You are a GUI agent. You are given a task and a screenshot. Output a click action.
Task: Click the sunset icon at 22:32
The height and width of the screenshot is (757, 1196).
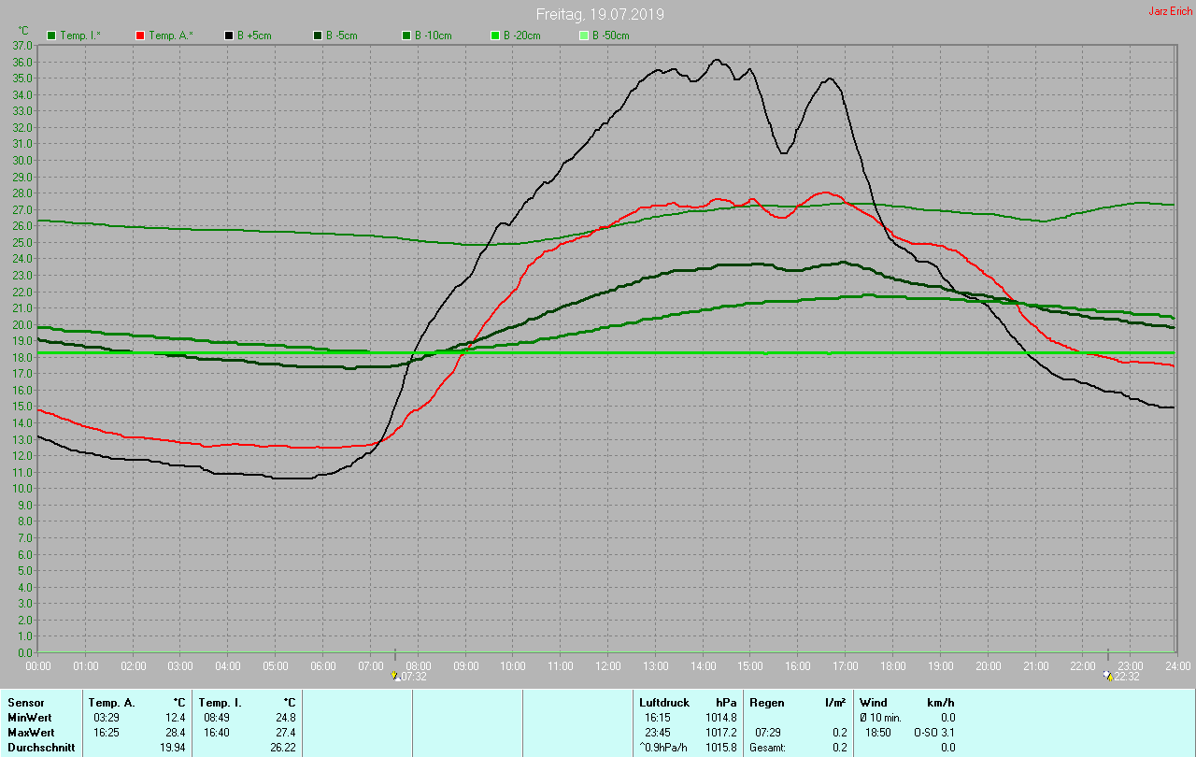(1108, 676)
